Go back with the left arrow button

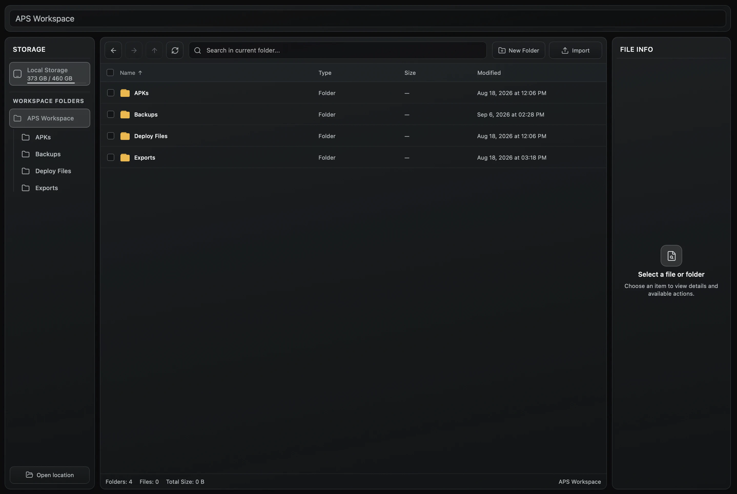114,50
